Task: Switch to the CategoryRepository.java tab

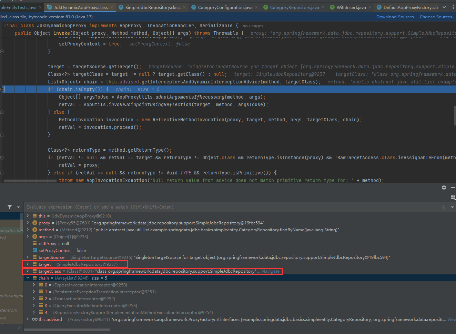Action: (294, 7)
